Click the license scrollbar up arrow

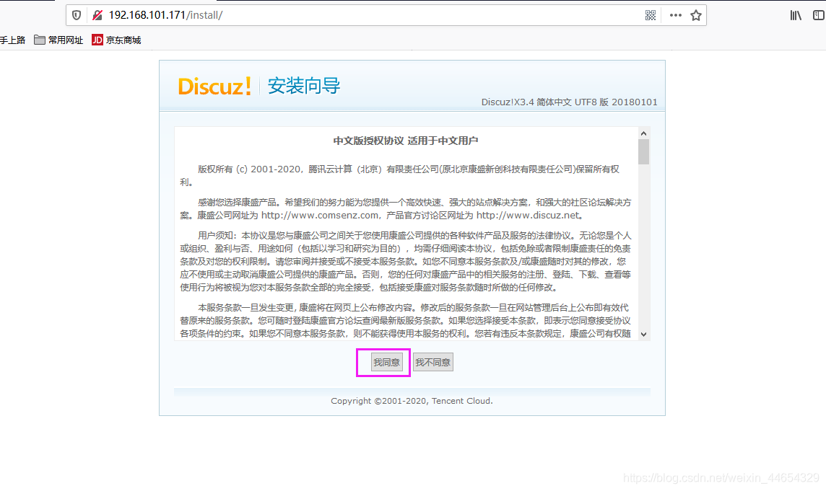(x=643, y=133)
